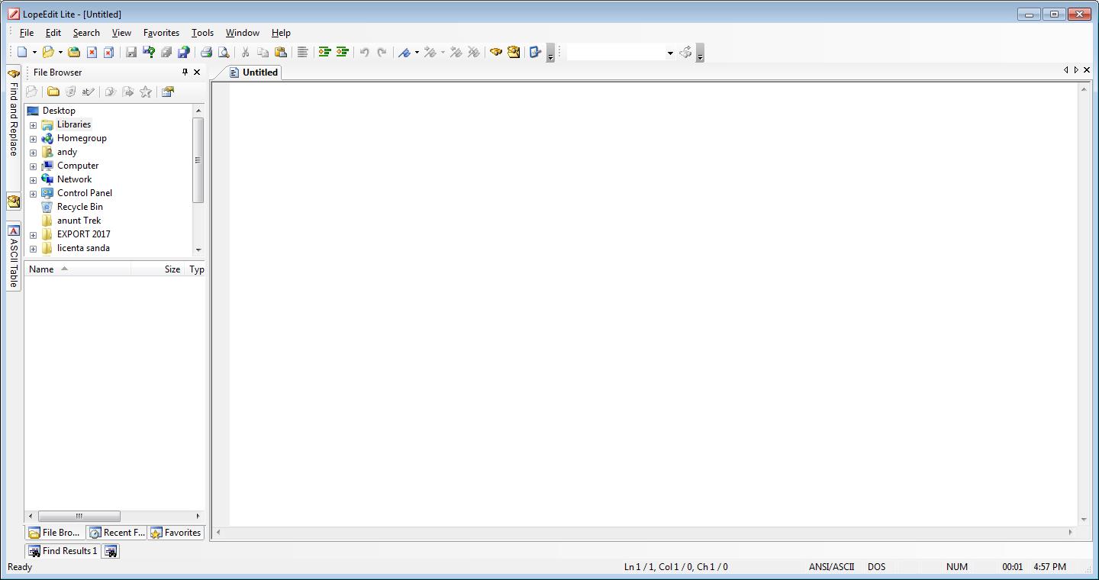Open the New File dropdown arrow
The width and height of the screenshot is (1099, 580).
(x=33, y=52)
